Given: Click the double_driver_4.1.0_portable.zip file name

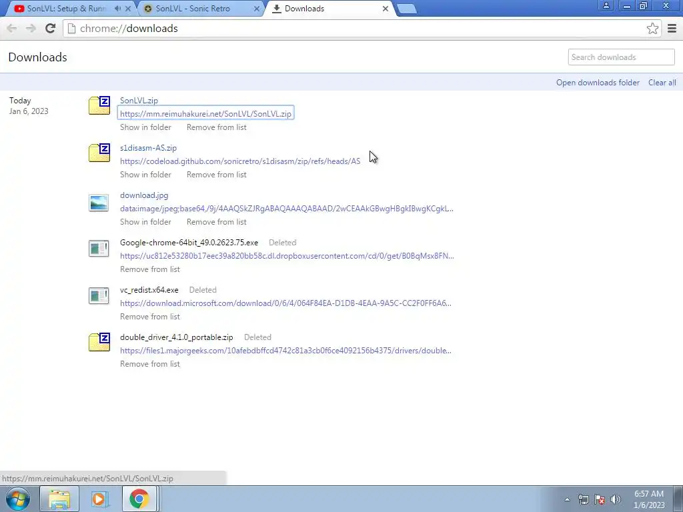Looking at the screenshot, I should [176, 337].
